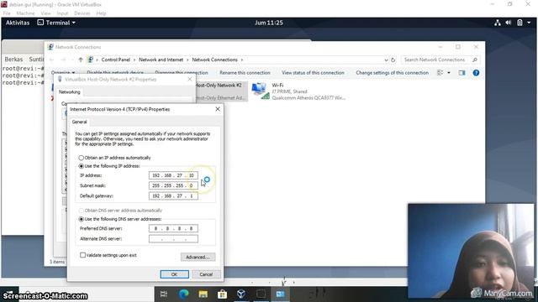Close the VirtualBox Host-Only Network #2 Properties dialog
The height and width of the screenshot is (302, 538).
pyautogui.click(x=190, y=79)
